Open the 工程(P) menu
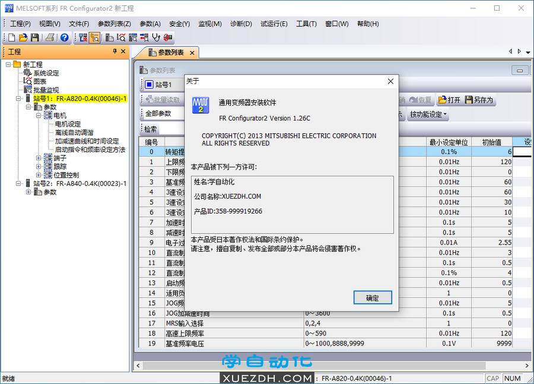The width and height of the screenshot is (534, 384). [20, 24]
